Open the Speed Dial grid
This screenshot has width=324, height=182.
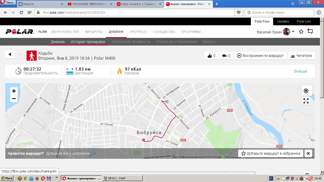[29, 12]
